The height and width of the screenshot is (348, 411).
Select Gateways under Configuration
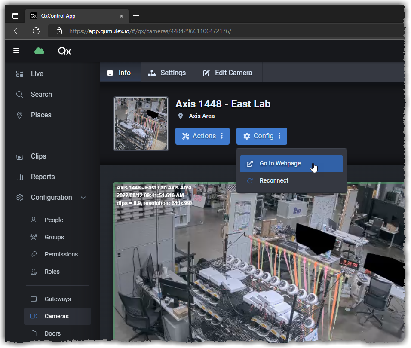58,299
